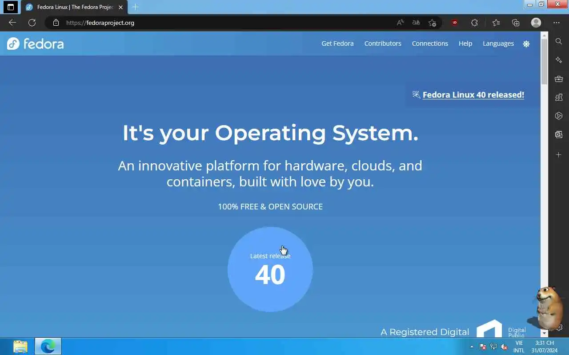569x355 pixels.
Task: View site information lock icon
Action: tap(56, 23)
